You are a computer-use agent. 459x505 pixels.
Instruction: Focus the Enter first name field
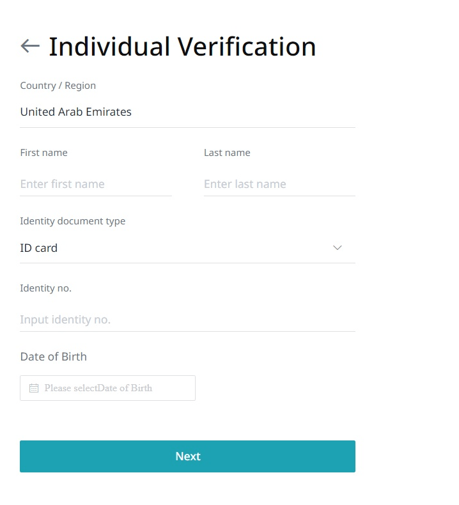pos(96,184)
